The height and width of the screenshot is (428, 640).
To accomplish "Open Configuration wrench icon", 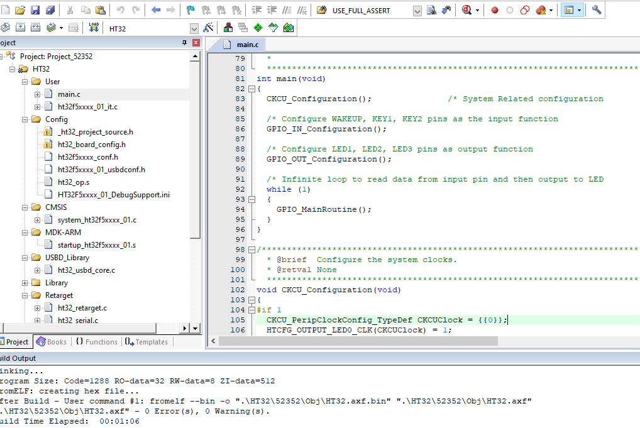I will (x=597, y=10).
